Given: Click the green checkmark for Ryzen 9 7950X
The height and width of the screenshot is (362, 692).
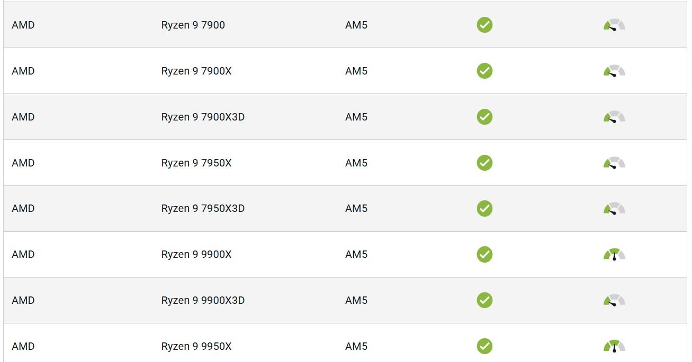Looking at the screenshot, I should pos(484,163).
